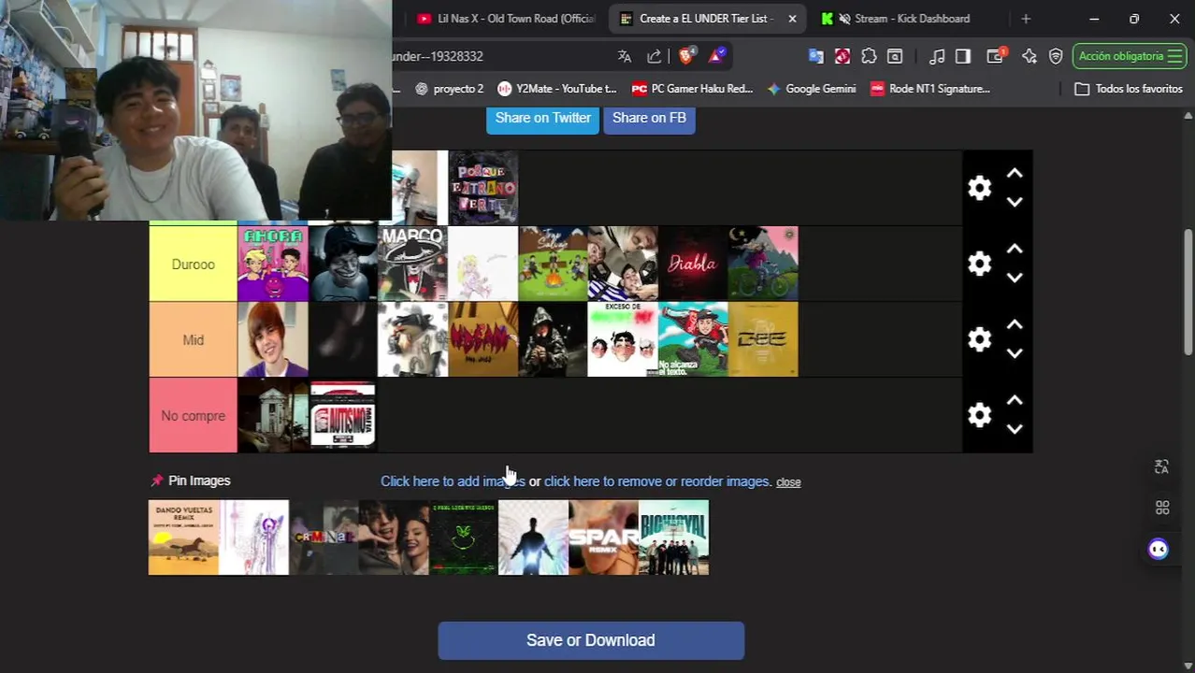Select the MARCO cover in Durooo tier
This screenshot has height=673, width=1195.
pos(412,264)
